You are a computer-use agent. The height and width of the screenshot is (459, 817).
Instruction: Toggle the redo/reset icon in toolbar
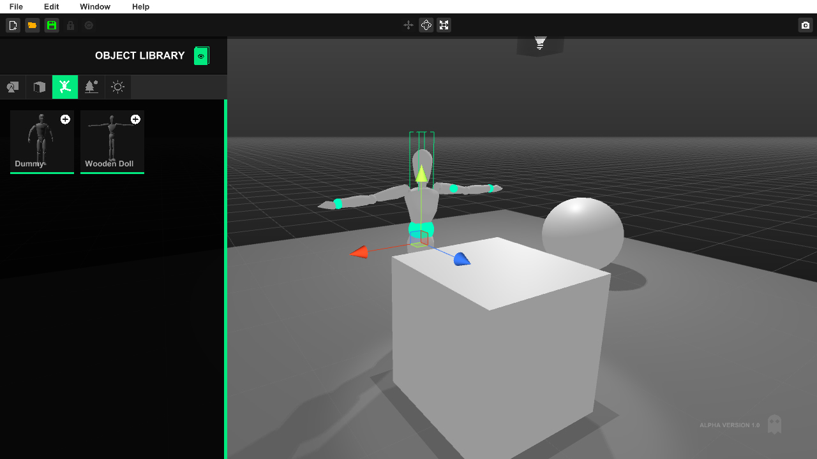coord(88,25)
